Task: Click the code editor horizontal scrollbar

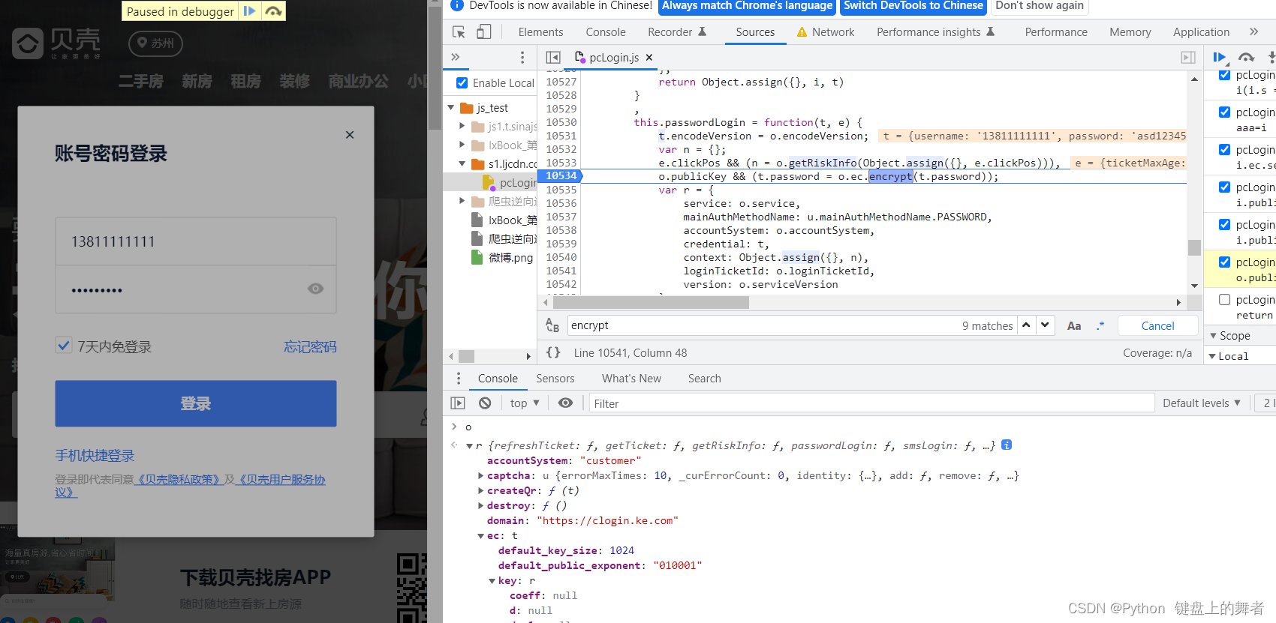Action: point(651,302)
